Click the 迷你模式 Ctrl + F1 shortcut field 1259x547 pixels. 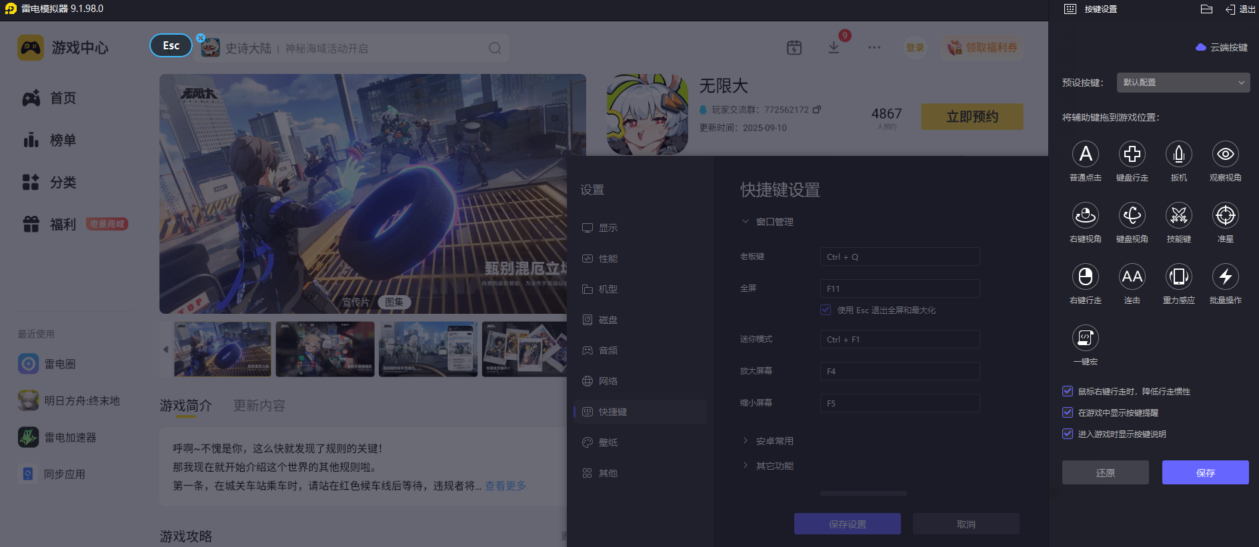click(900, 339)
